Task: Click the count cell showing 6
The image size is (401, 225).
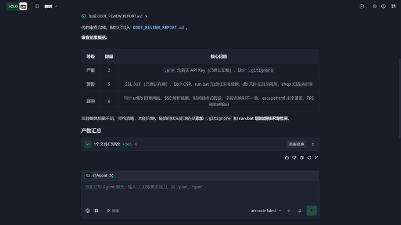Action: coord(109,101)
